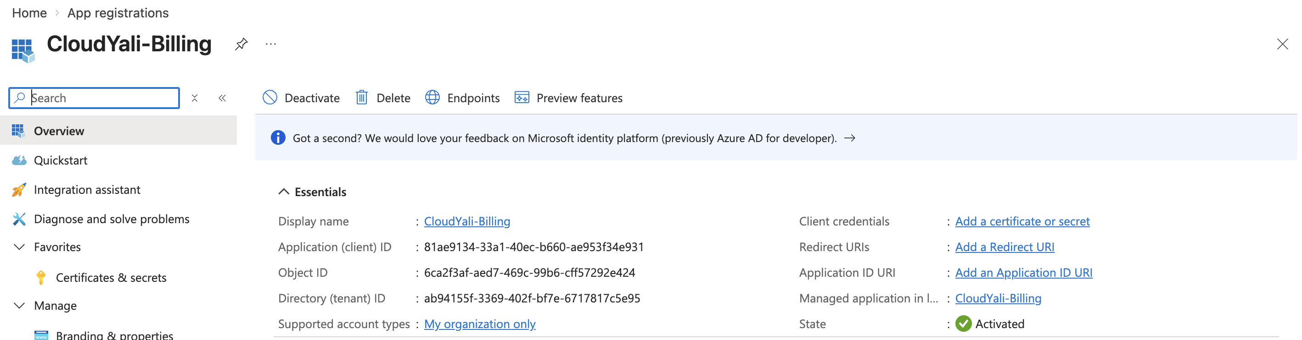Click the Directory (tenant) ID value

532,299
